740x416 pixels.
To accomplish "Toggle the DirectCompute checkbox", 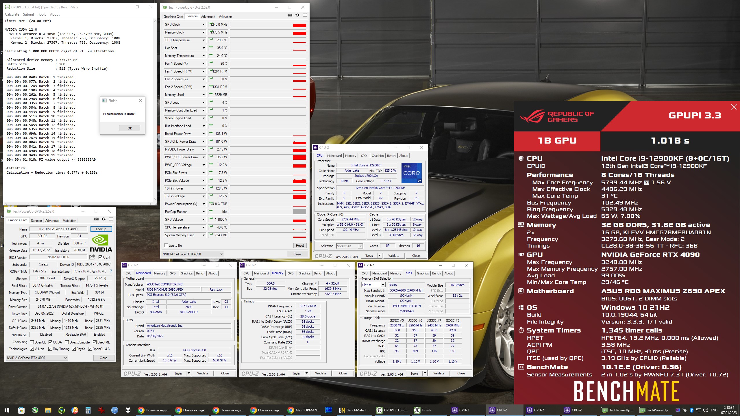I will pyautogui.click(x=67, y=342).
